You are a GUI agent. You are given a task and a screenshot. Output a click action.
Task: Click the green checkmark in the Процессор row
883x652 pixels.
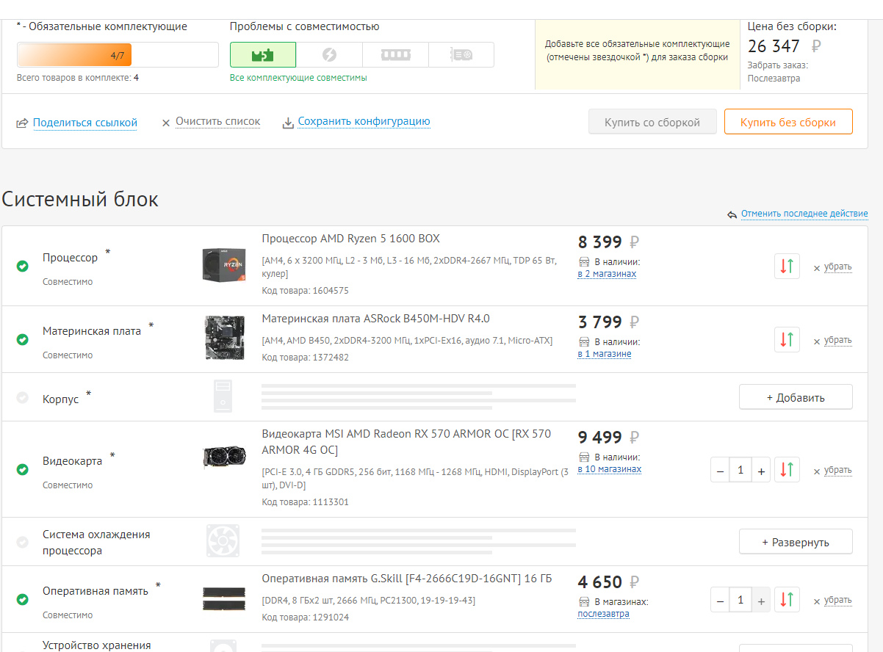pyautogui.click(x=23, y=266)
